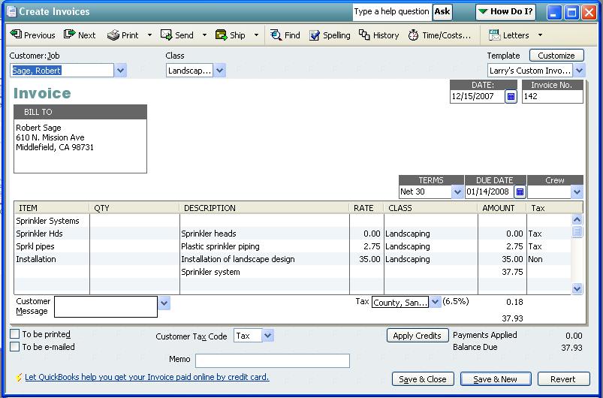Click into the Memo text field
The height and width of the screenshot is (398, 603).
(x=273, y=361)
